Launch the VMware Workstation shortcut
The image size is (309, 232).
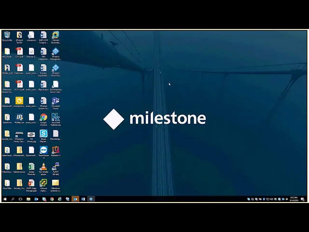[56, 37]
